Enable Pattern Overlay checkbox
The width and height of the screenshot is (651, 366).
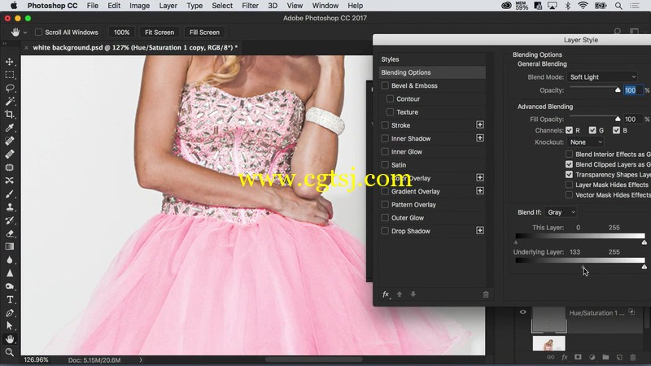[385, 205]
